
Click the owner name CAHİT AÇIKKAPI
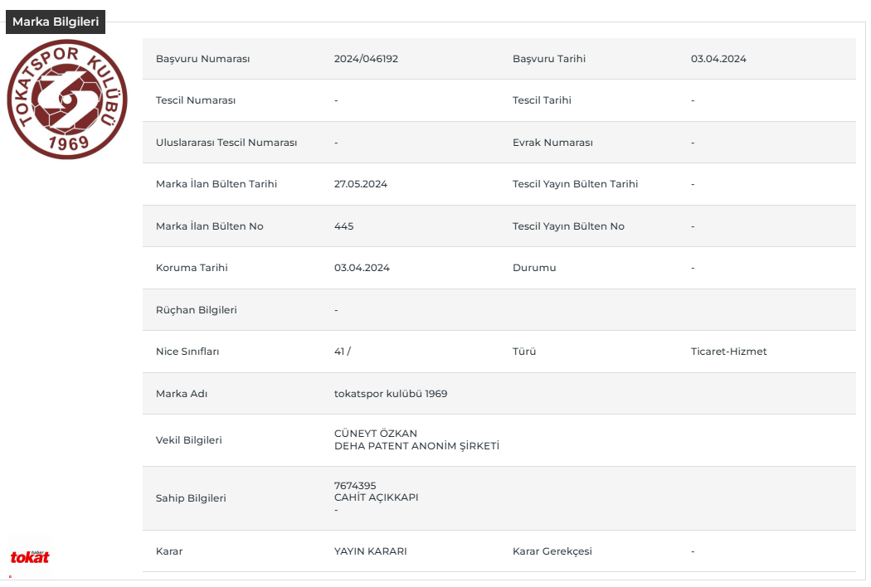click(376, 497)
